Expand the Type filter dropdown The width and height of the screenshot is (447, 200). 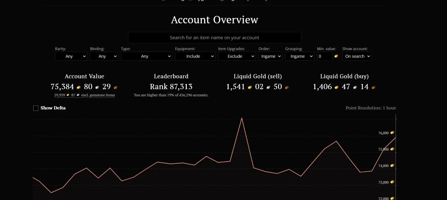coord(147,56)
